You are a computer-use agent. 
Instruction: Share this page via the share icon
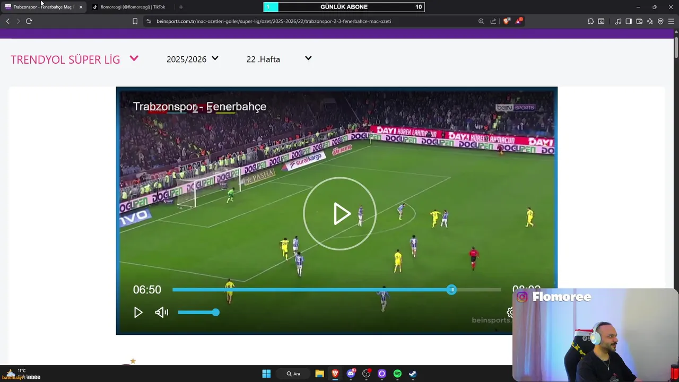(493, 21)
